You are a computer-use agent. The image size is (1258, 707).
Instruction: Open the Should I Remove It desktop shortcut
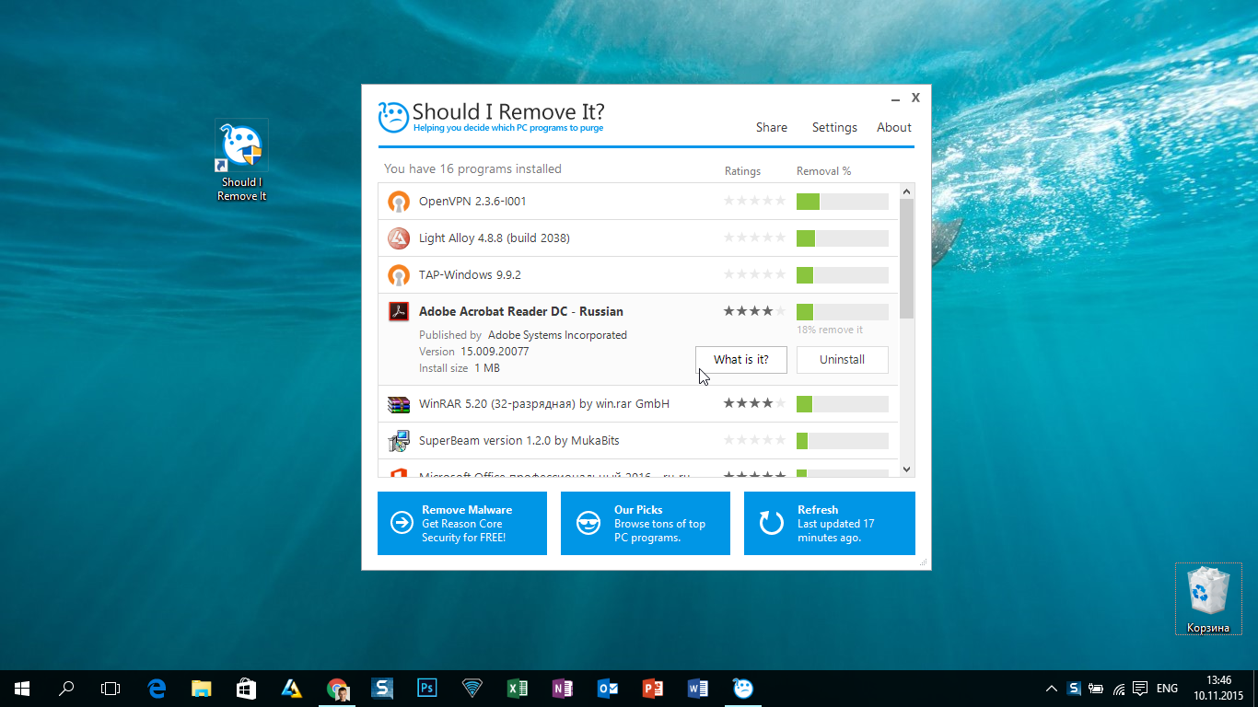[x=241, y=161]
